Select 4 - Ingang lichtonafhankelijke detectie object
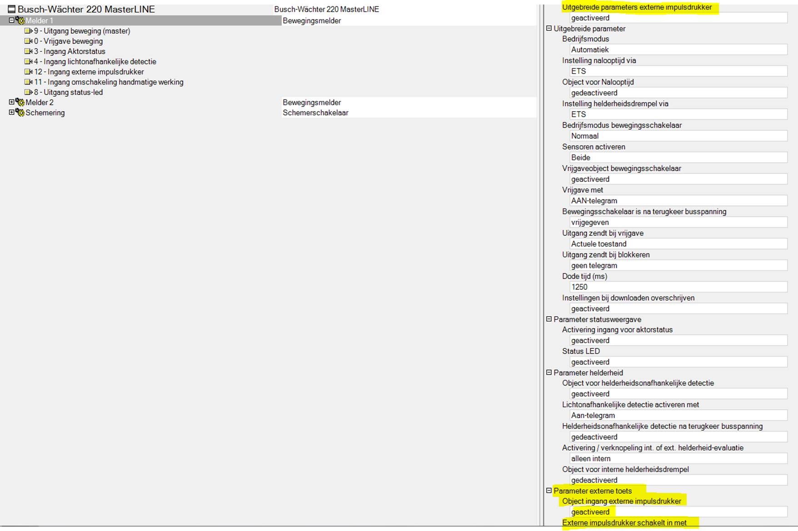 coord(95,61)
